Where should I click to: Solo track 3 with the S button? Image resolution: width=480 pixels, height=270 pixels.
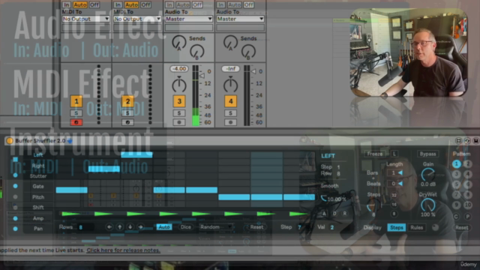click(x=179, y=113)
